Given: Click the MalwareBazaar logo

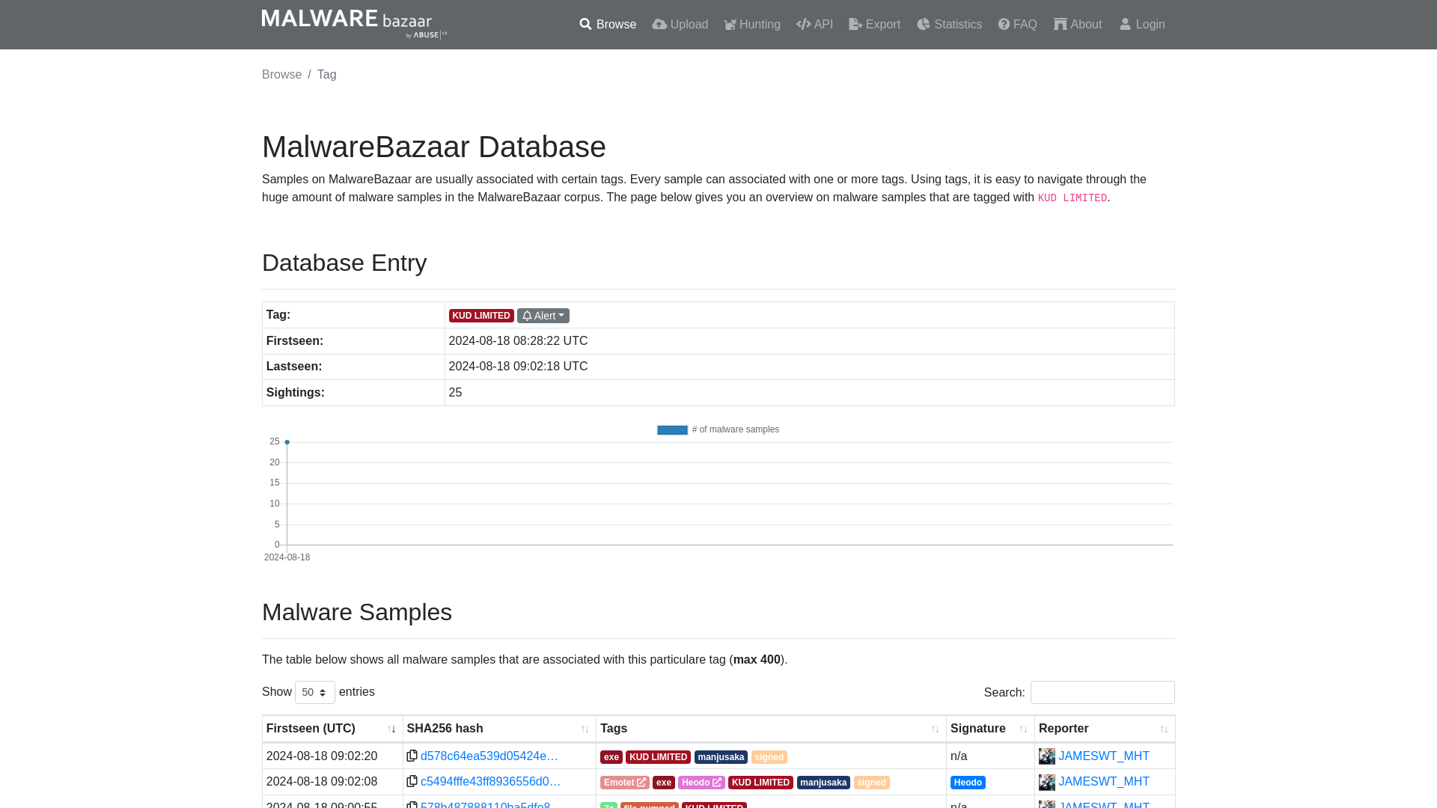Looking at the screenshot, I should (x=354, y=24).
